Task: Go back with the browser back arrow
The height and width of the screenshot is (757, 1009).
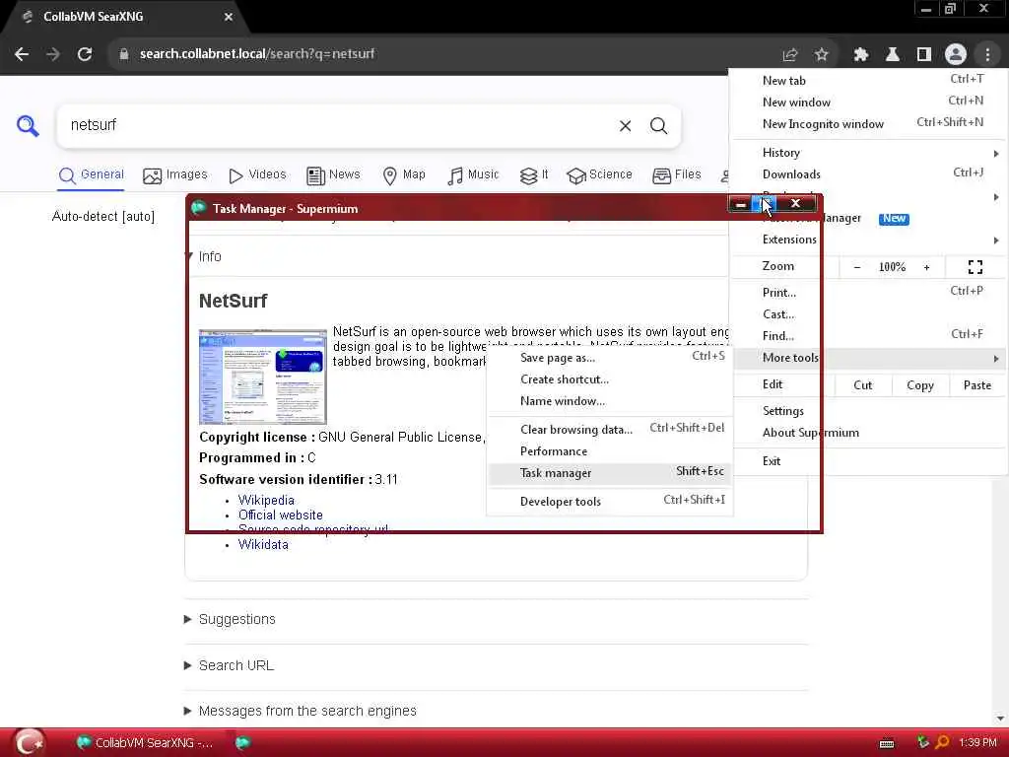Action: (22, 54)
